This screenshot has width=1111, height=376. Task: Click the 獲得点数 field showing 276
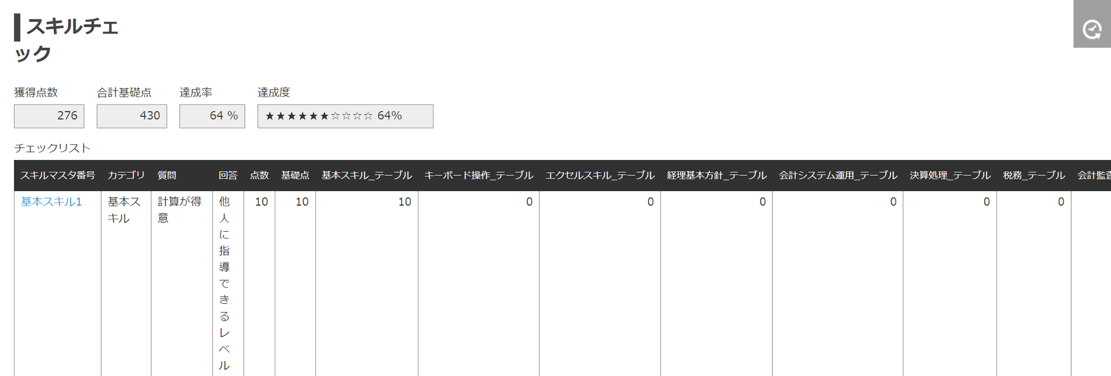point(49,116)
